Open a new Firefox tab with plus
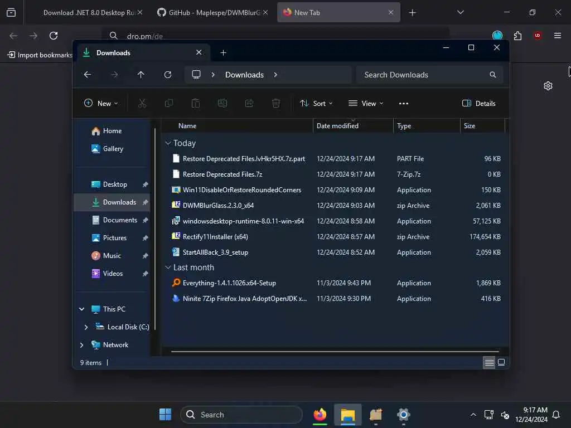571x428 pixels. tap(412, 13)
